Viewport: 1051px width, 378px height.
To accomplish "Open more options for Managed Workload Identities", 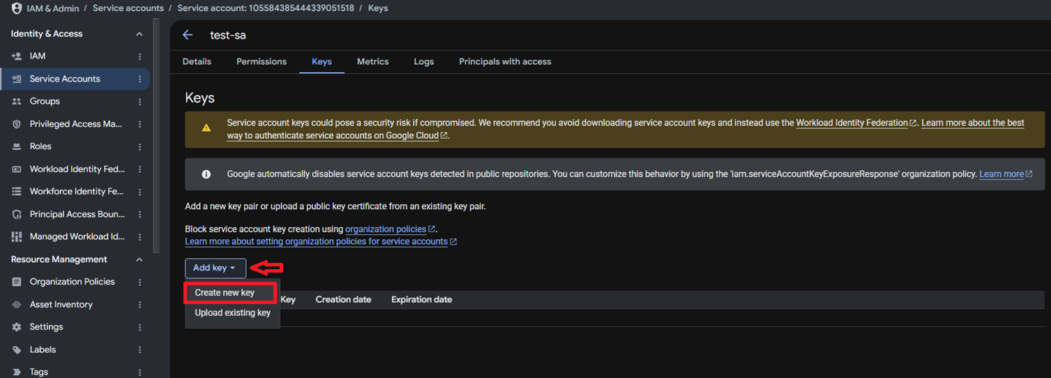I will pos(139,236).
